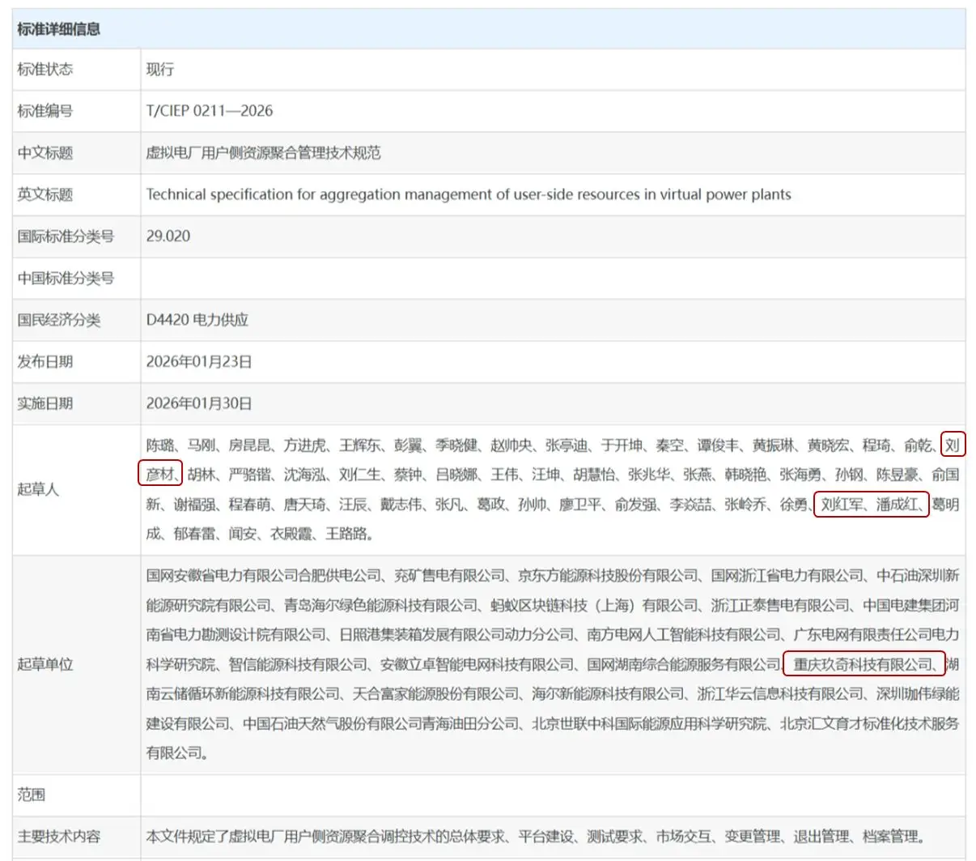Click the 起草单位 row label
Viewport: 976px width, 861px height.
45,664
